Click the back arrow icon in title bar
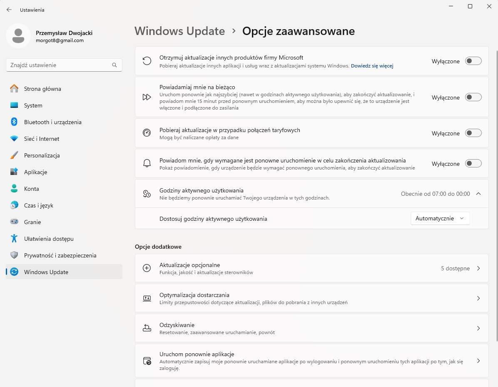This screenshot has width=498, height=387. tap(9, 10)
